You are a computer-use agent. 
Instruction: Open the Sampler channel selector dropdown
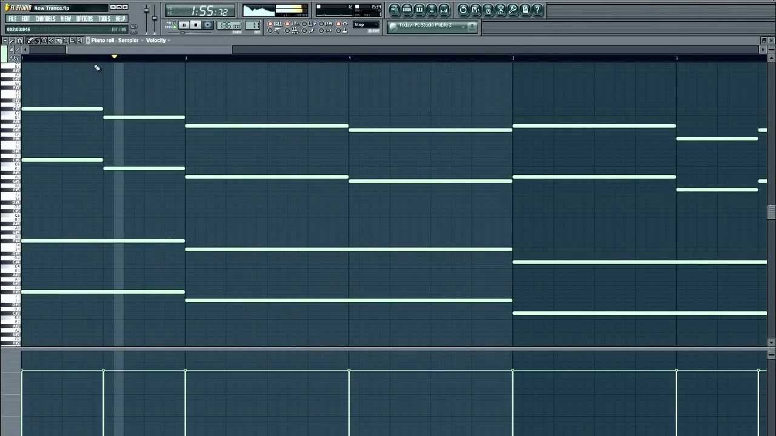click(131, 41)
